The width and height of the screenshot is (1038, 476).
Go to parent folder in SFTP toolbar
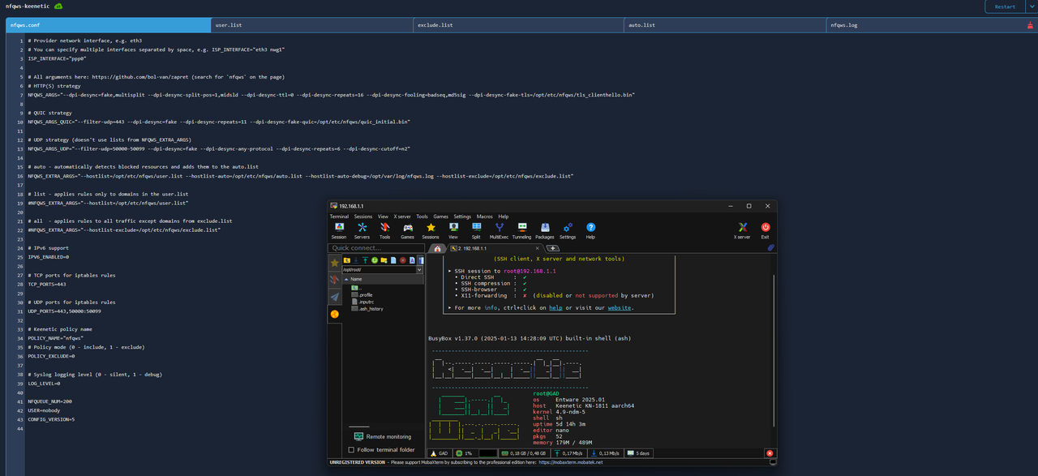347,260
